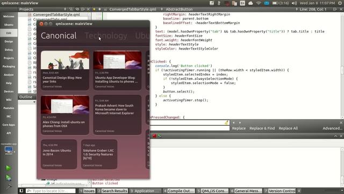
Task: Open the Issues output pane
Action: [x=87, y=191]
